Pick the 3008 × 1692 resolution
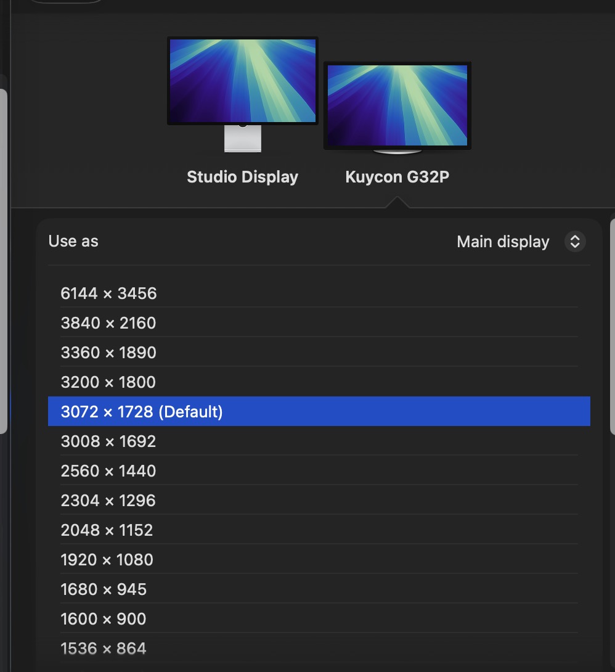 click(108, 441)
